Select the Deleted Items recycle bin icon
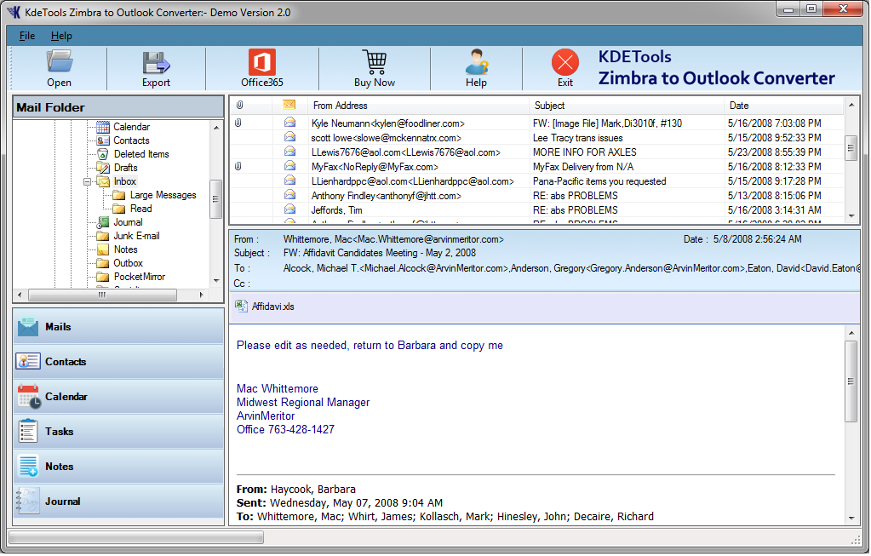 pos(102,154)
